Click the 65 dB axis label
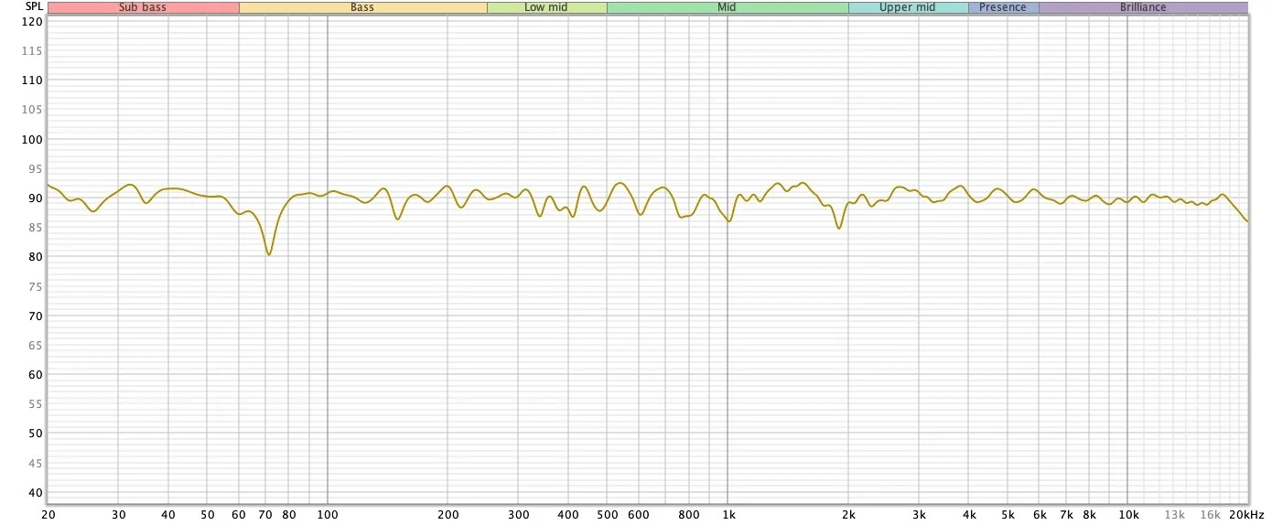The height and width of the screenshot is (525, 1272). [x=36, y=345]
